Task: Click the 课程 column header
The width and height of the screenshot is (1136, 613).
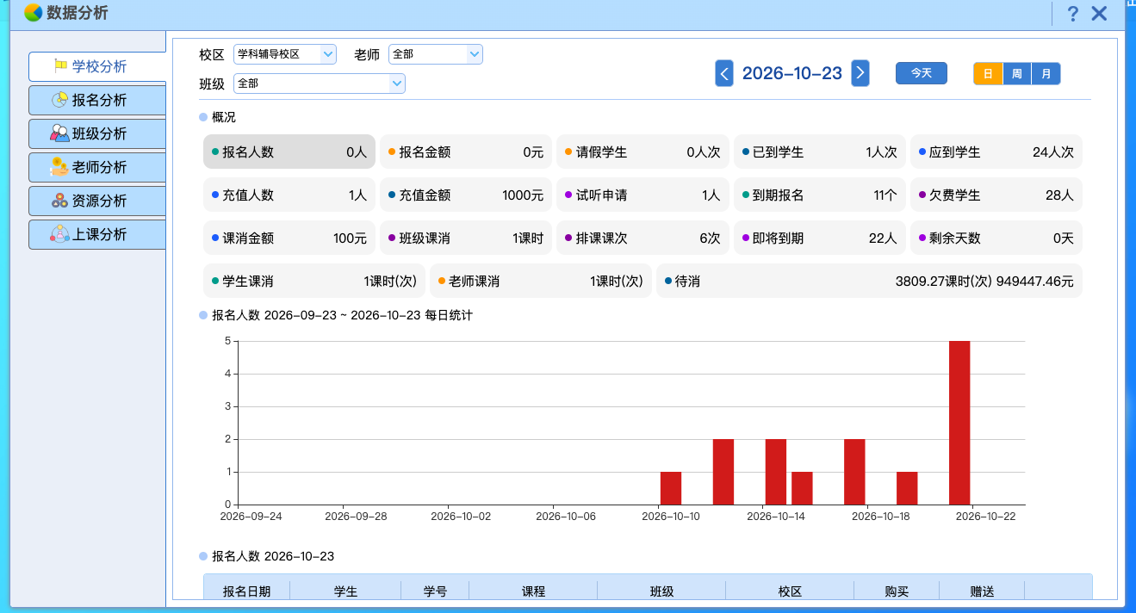Action: click(533, 591)
